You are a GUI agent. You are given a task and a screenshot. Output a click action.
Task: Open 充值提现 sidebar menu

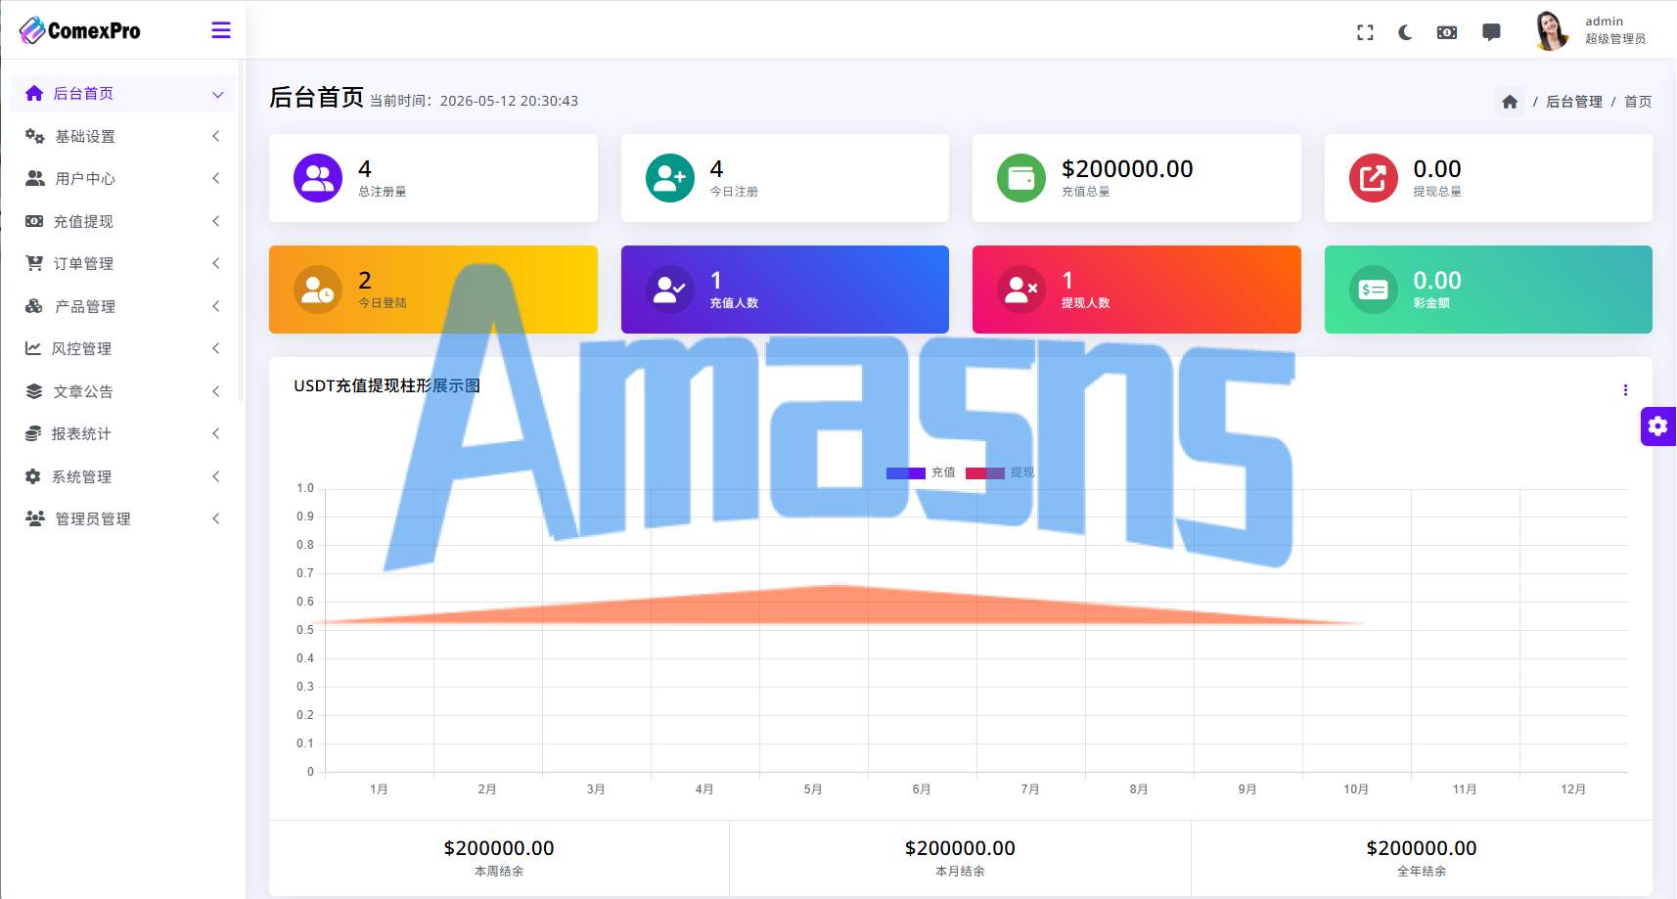click(x=123, y=221)
